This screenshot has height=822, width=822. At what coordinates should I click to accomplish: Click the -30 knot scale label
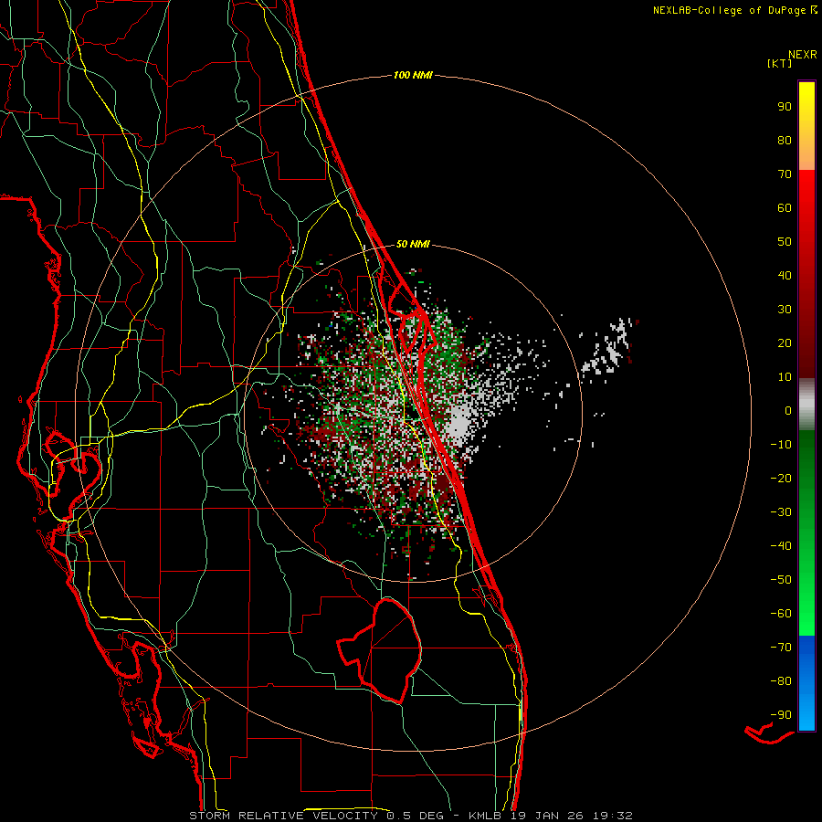781,512
